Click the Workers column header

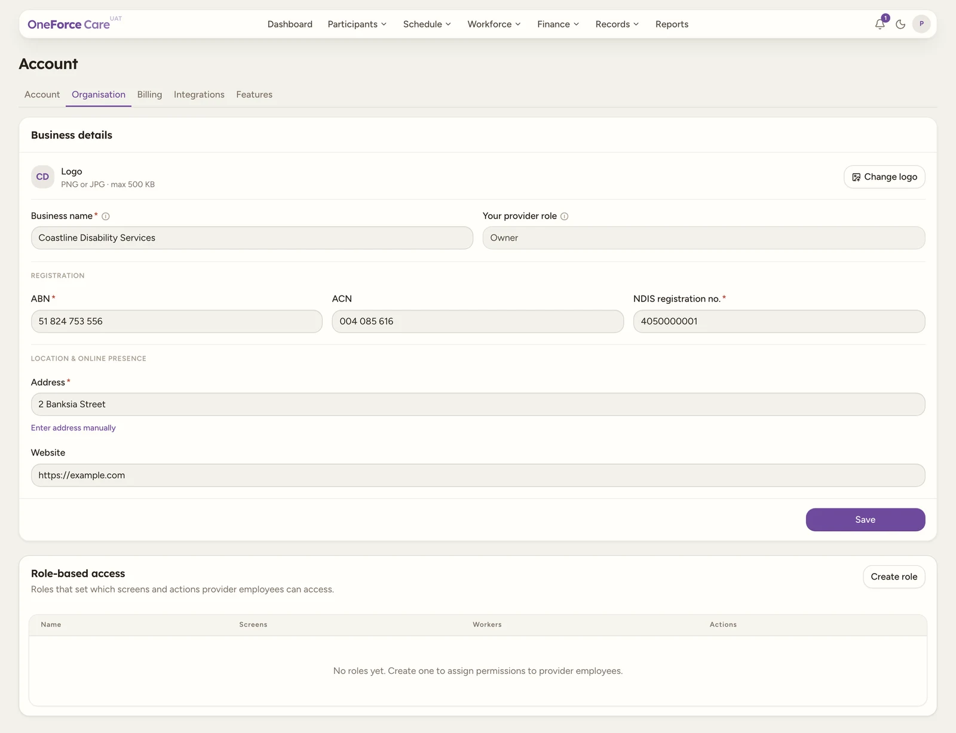click(487, 624)
